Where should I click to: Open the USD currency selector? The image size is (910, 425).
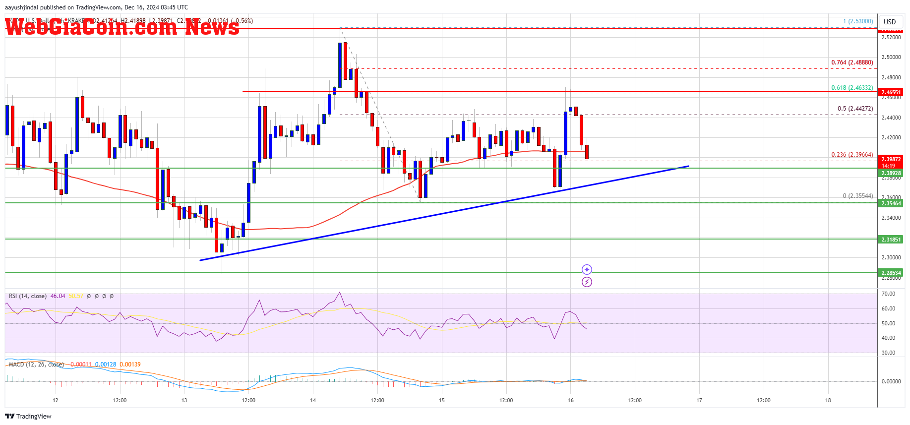pos(890,22)
